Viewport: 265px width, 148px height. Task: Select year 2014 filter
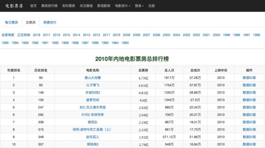pos(76,35)
